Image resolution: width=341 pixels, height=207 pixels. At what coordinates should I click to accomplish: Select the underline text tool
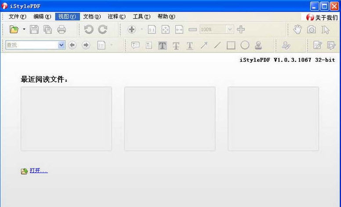(x=190, y=46)
